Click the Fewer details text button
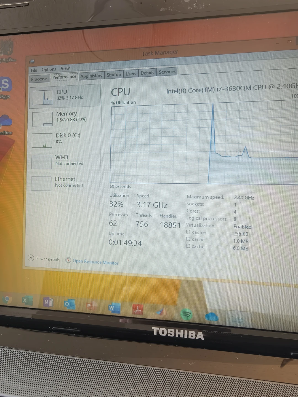Viewport: 298px width, 397px height. [x=48, y=259]
